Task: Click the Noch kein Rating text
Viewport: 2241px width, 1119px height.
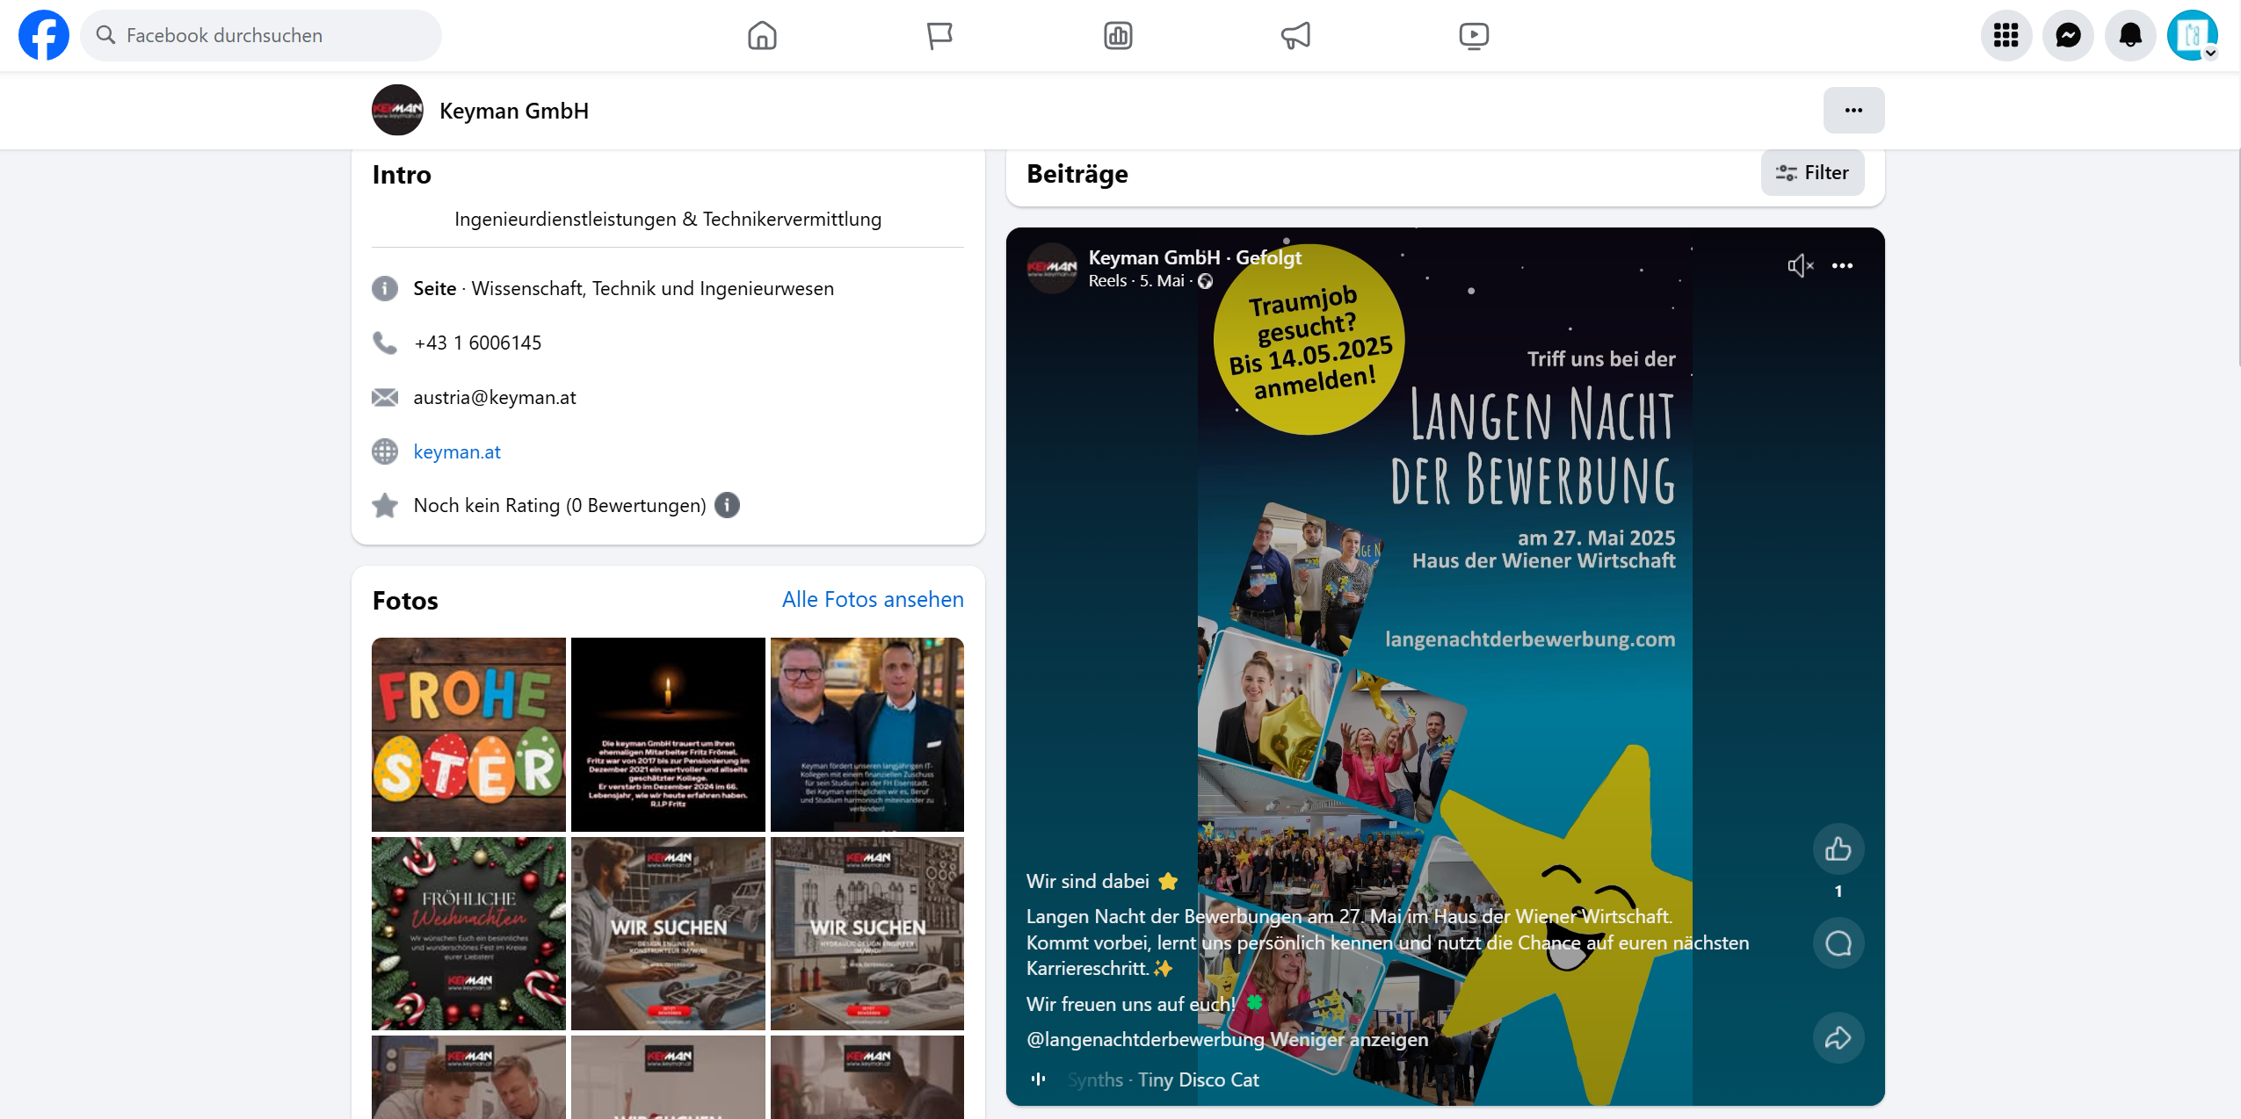Action: [560, 505]
